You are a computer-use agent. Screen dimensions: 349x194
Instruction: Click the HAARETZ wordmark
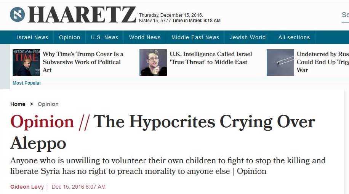click(82, 15)
